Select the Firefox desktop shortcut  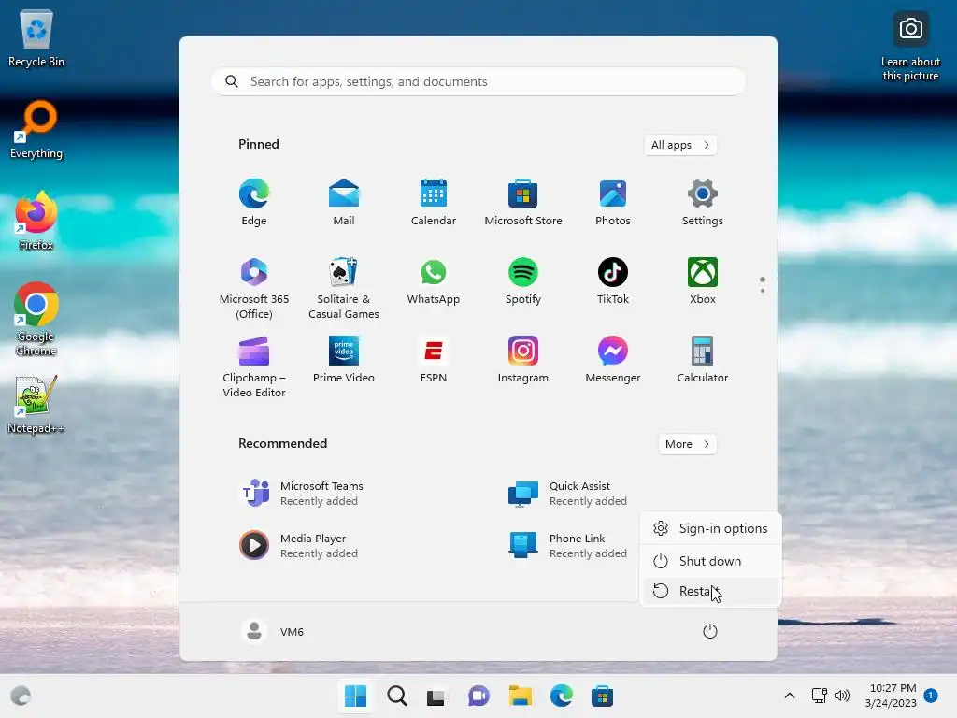pos(36,221)
